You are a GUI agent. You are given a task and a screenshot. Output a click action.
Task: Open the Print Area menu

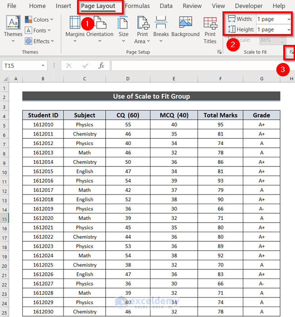(x=142, y=30)
